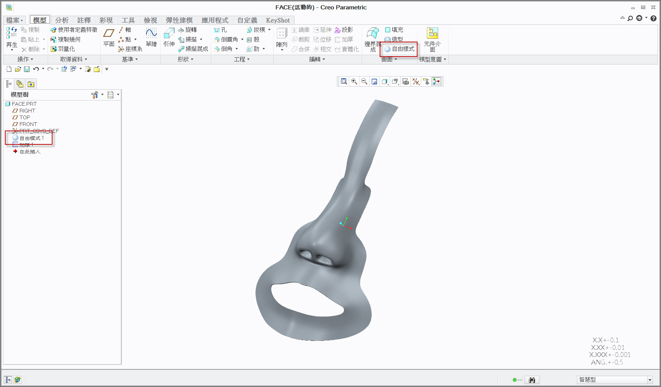Toggle datum display filters icon
Screen dimensions: 661x387
(x=416, y=81)
